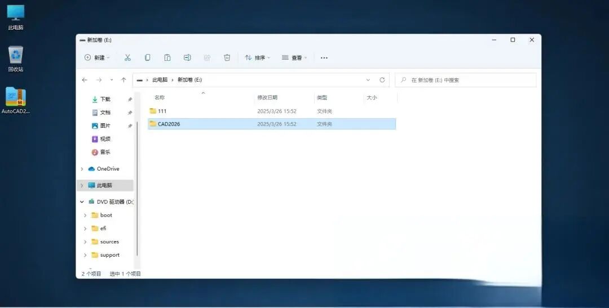Click the search box 在 新加卷 (E:) 中搜索
609x308 pixels.
(x=466, y=80)
